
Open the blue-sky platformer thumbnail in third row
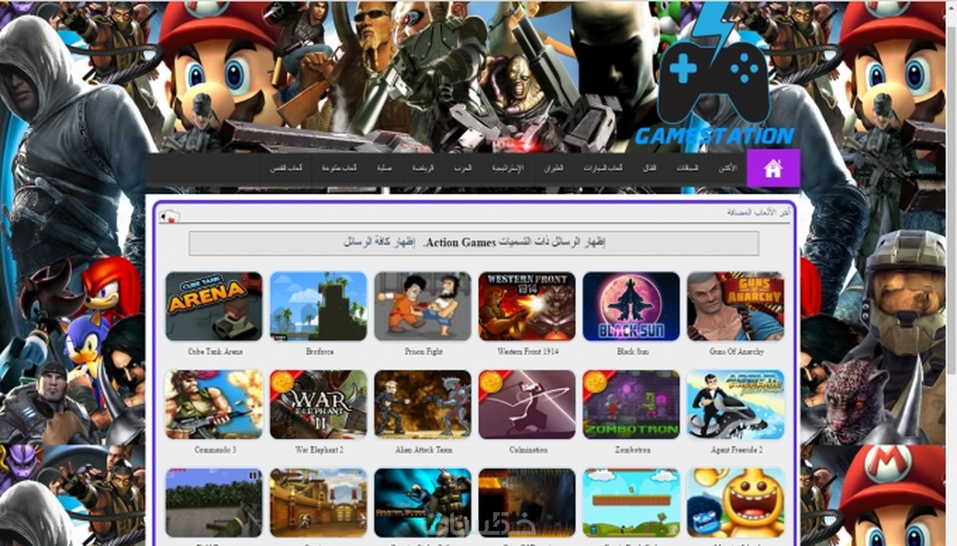(x=632, y=503)
